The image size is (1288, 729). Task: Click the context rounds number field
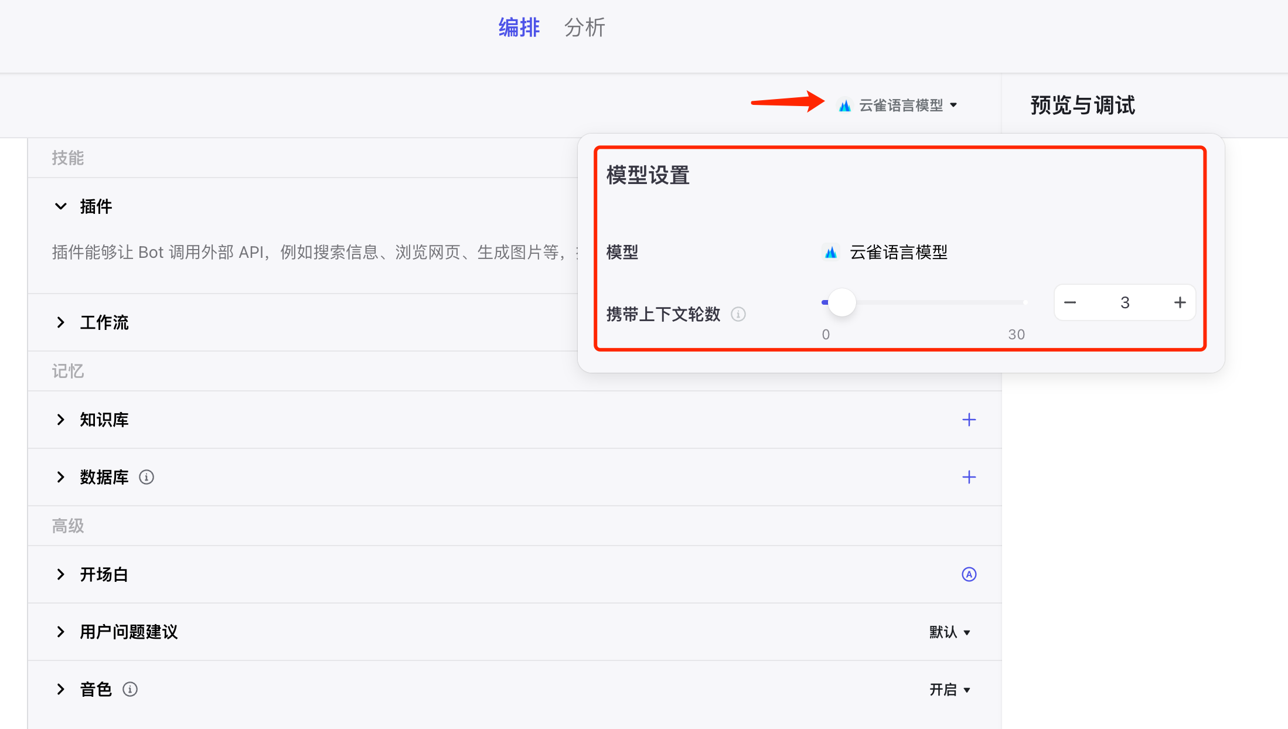point(1125,302)
